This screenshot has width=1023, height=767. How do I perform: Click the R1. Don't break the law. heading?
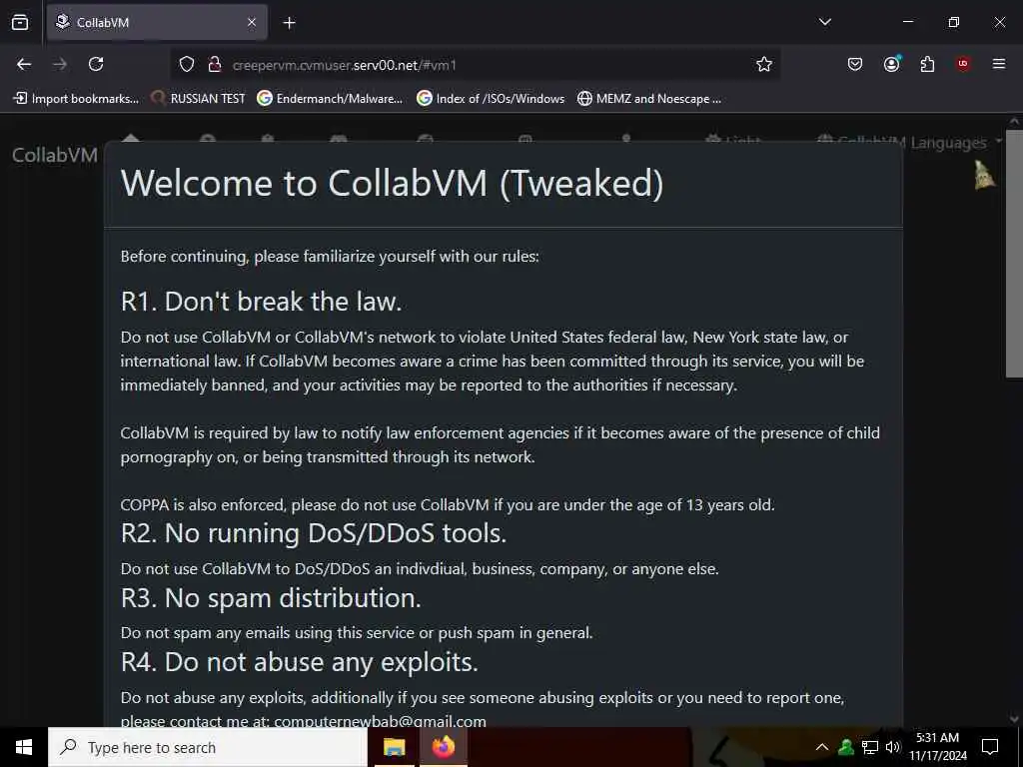point(261,302)
